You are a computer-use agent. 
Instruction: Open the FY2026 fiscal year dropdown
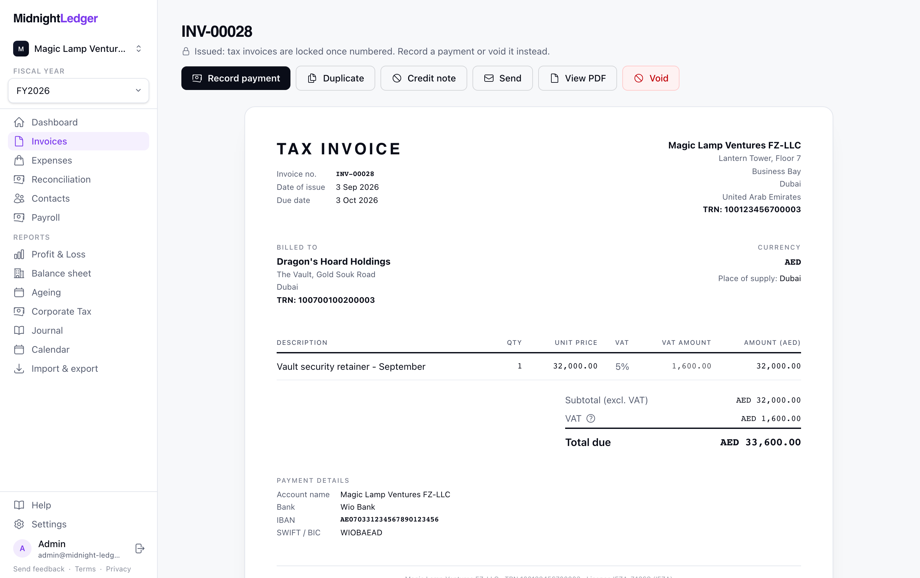tap(78, 91)
